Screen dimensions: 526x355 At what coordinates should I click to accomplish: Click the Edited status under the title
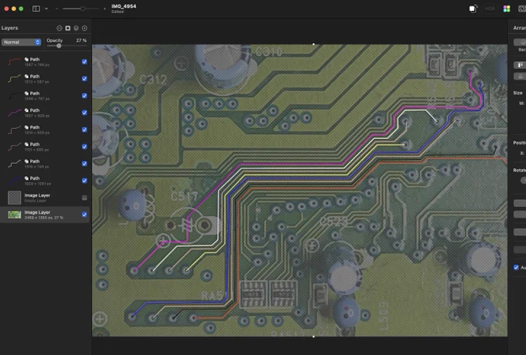118,12
